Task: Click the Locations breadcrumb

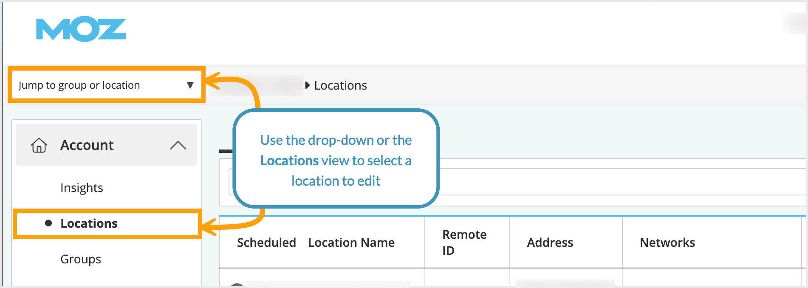Action: (340, 86)
